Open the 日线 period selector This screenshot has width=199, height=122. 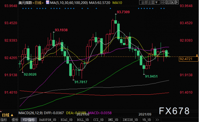coord(8,115)
